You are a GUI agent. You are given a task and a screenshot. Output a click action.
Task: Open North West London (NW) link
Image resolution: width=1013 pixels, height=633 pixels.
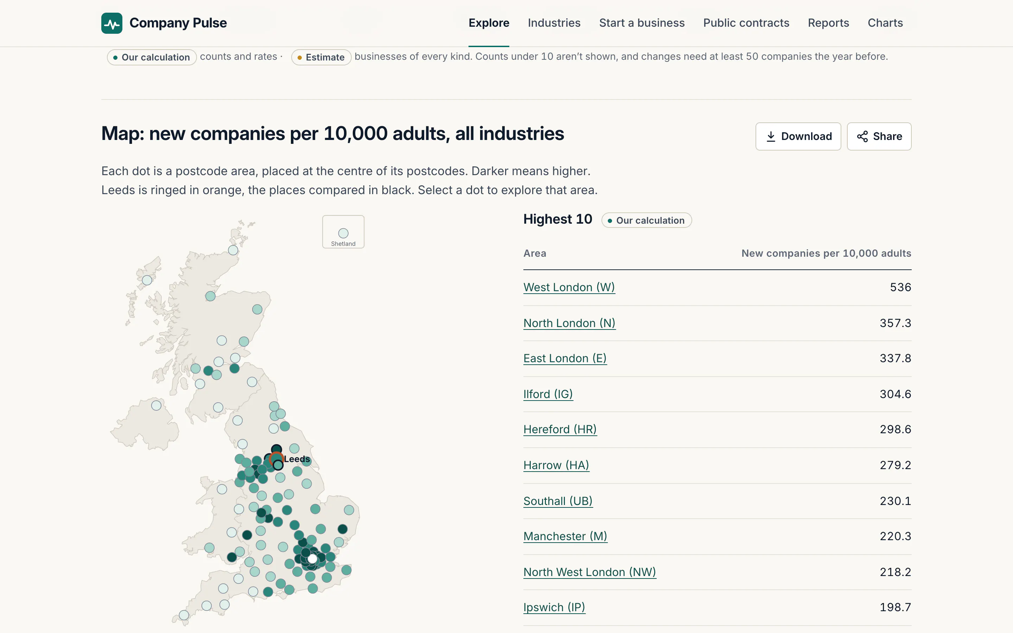[590, 572]
